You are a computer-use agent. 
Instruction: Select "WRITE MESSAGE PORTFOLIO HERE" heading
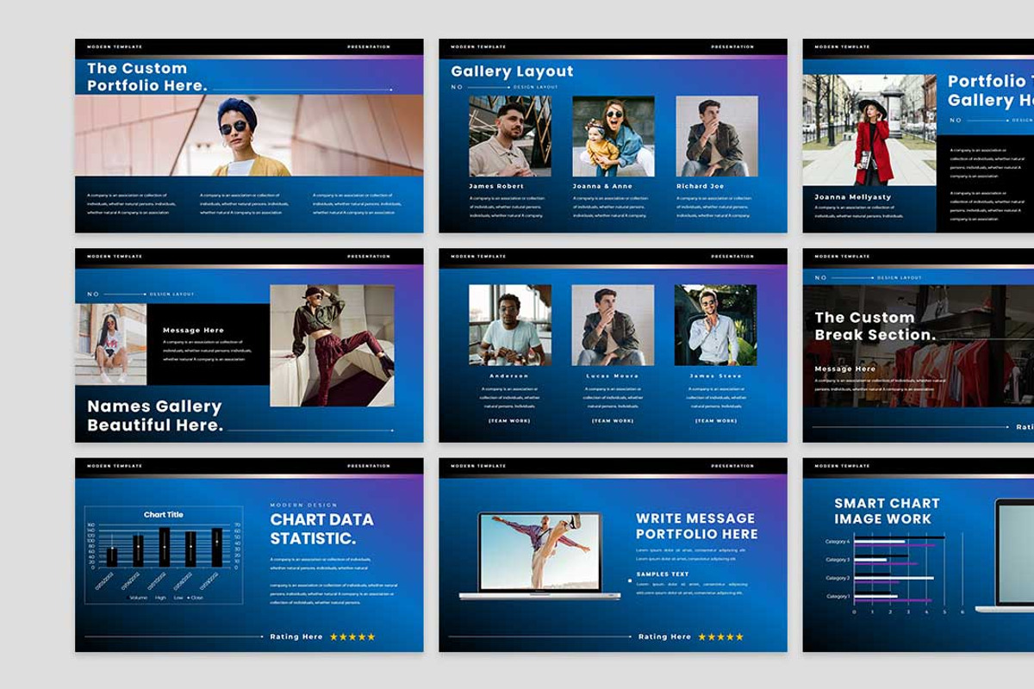[x=697, y=526]
